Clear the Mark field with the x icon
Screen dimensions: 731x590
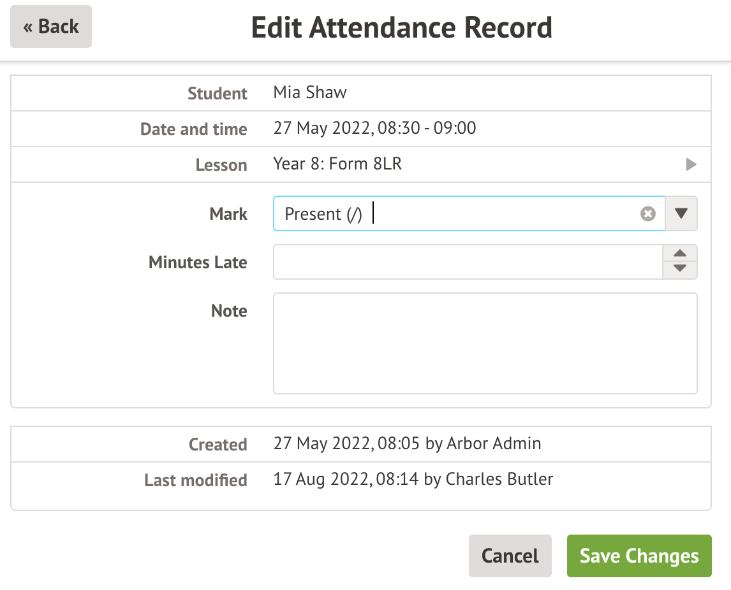pos(647,214)
